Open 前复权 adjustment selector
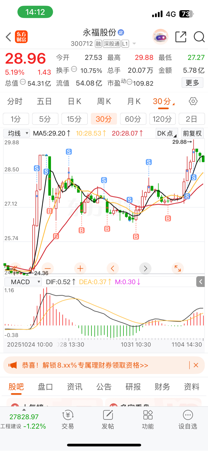Viewport: 208px width, 451px height. tap(192, 133)
